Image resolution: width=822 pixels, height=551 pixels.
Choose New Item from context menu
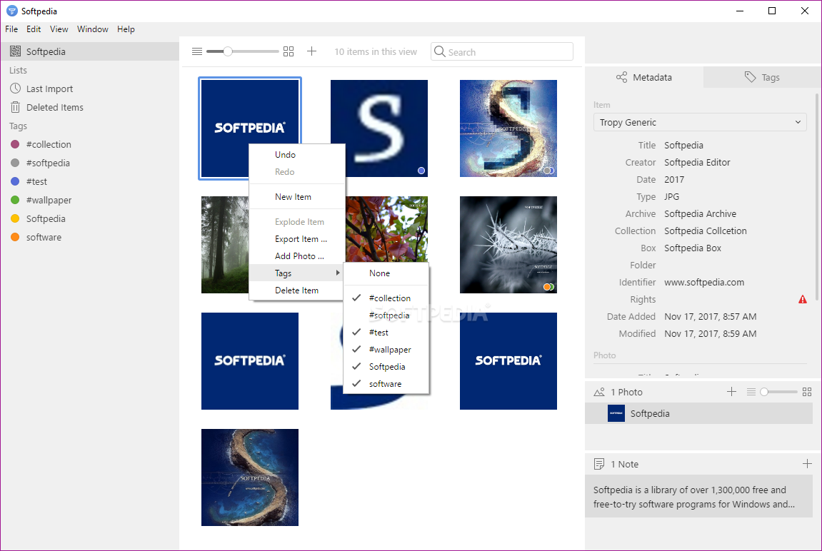(296, 197)
